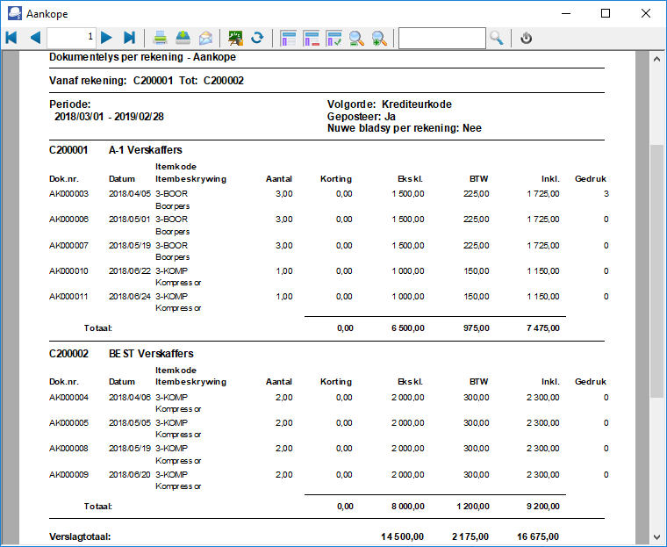Click the 1 200,00 BTW total
The width and height of the screenshot is (667, 547).
pyautogui.click(x=473, y=507)
